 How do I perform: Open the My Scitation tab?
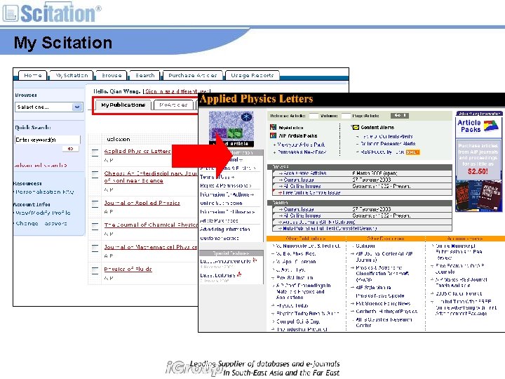(72, 75)
